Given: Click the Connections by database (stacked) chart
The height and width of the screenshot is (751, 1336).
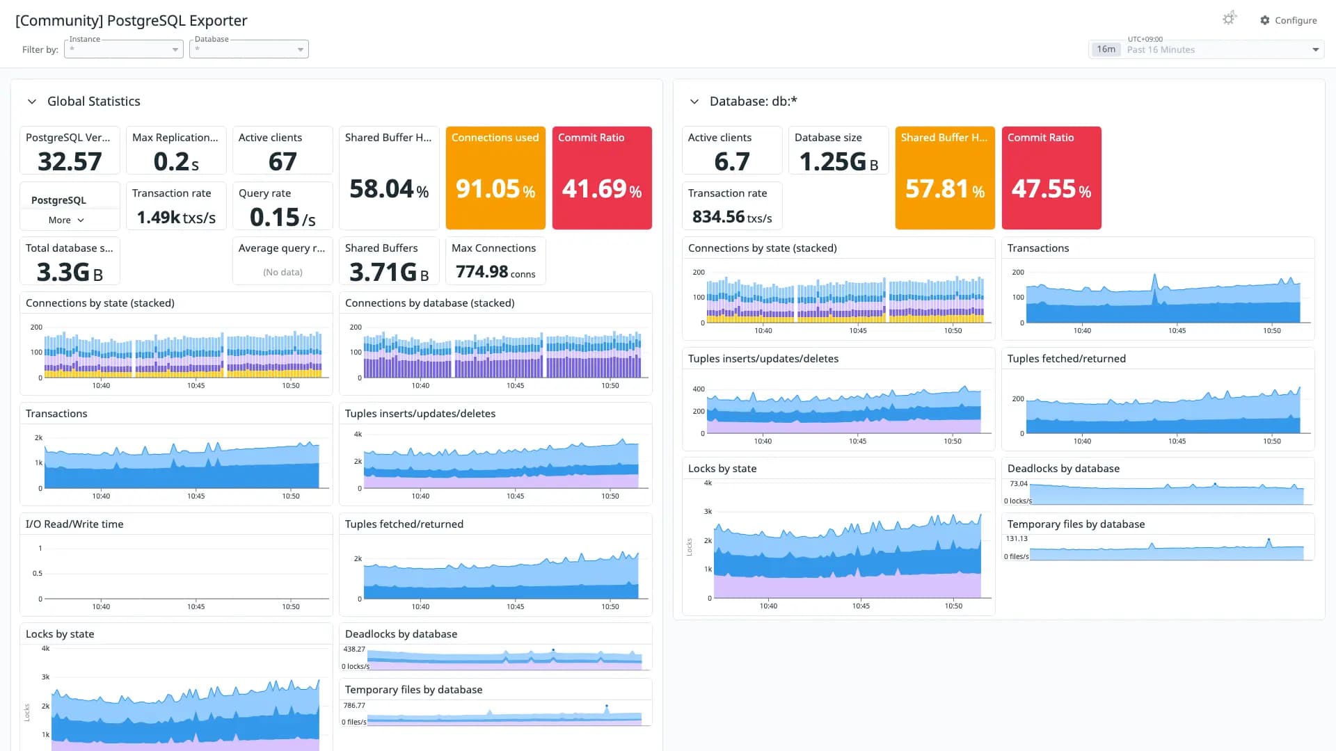Looking at the screenshot, I should [x=495, y=344].
